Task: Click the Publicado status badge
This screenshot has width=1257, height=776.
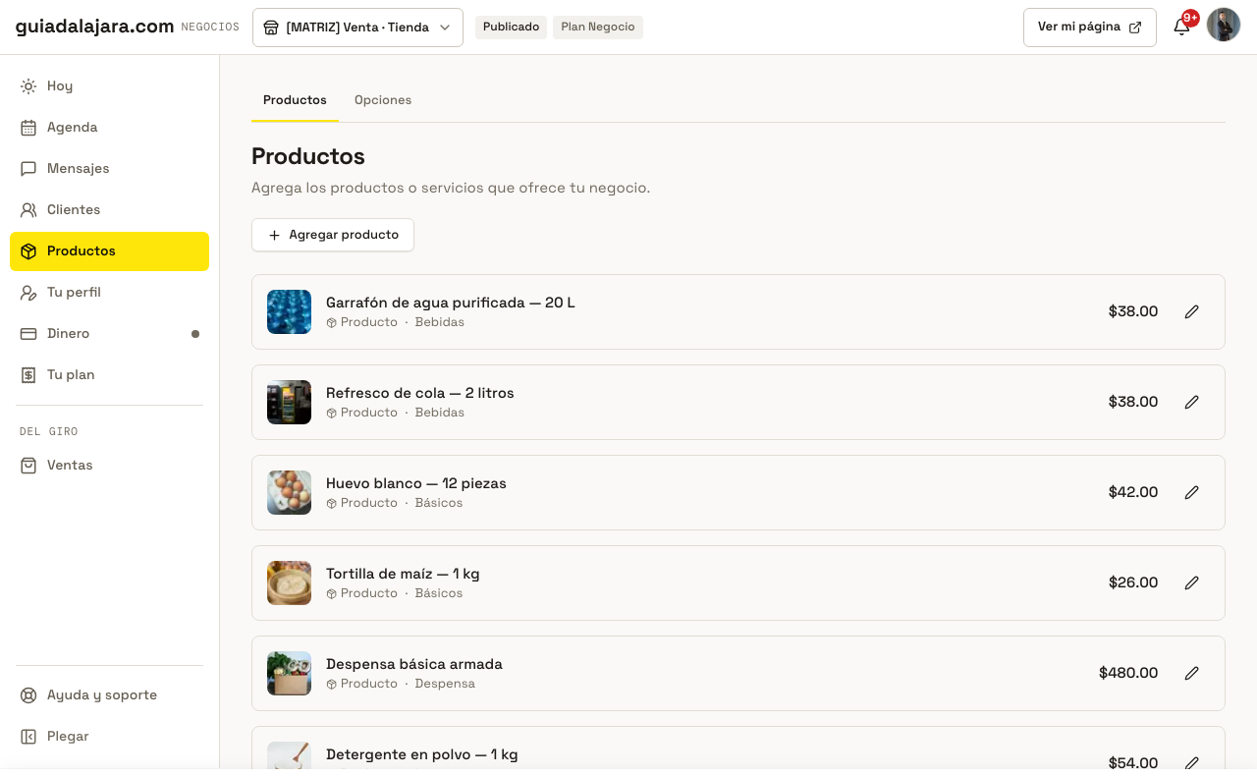Action: [511, 27]
